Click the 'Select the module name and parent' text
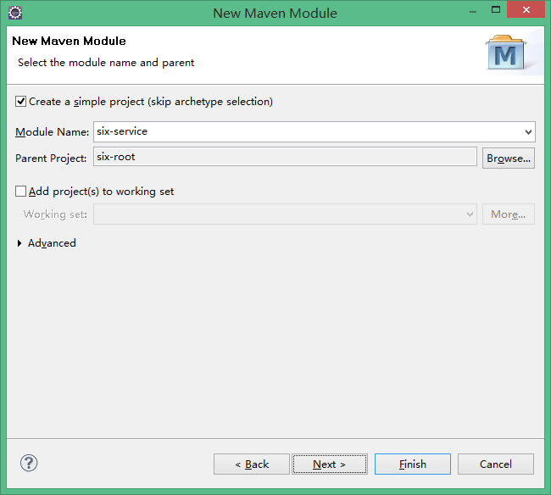The image size is (551, 495). coord(106,63)
